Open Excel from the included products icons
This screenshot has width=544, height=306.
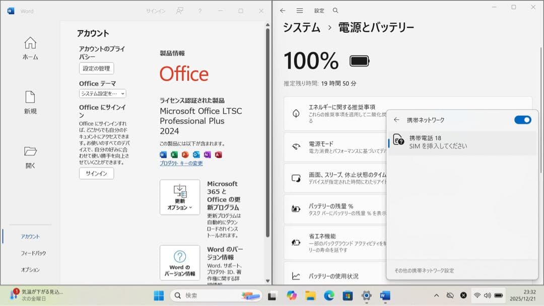click(x=174, y=155)
